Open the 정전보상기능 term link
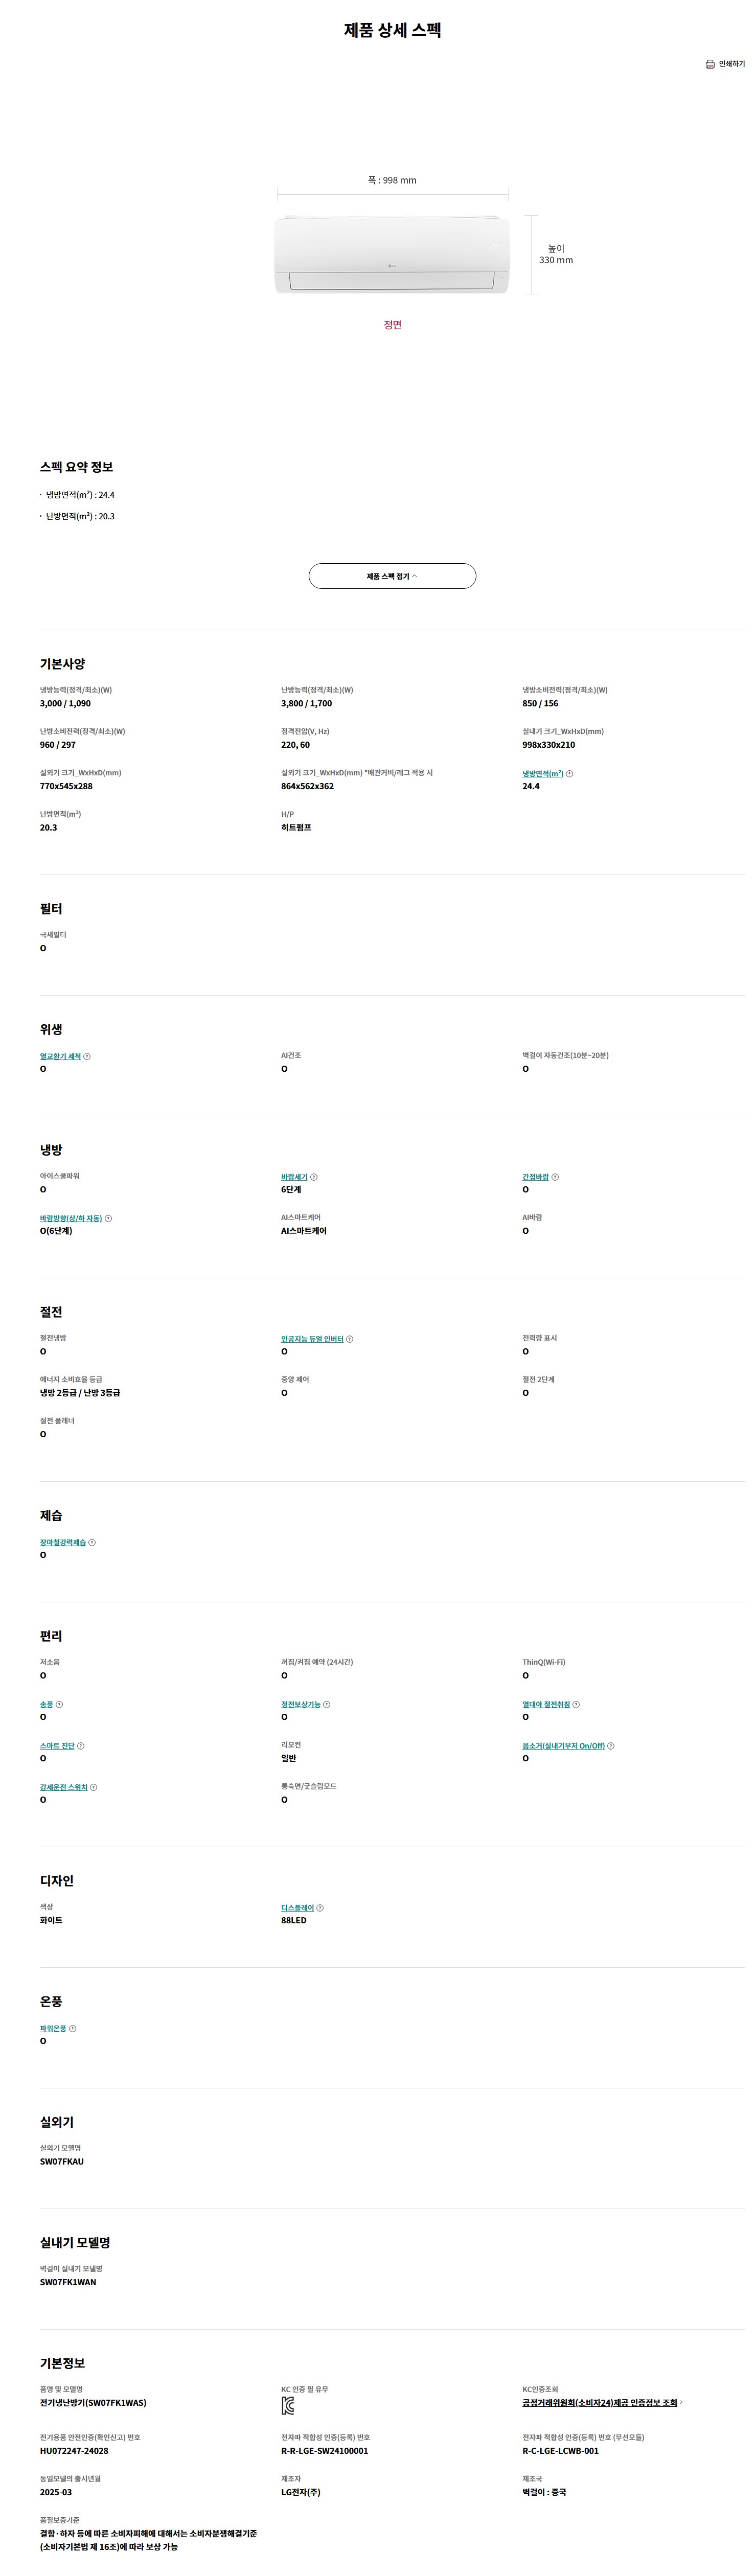Screen dimensions: 756x2576 coord(301,1704)
